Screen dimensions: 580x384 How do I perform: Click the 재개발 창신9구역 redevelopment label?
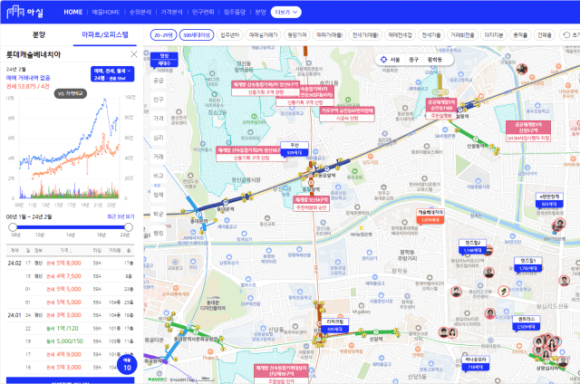265,88
